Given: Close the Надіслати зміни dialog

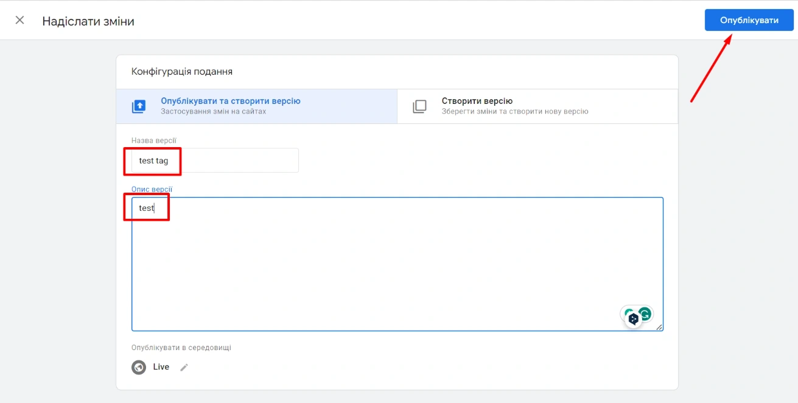Looking at the screenshot, I should coord(20,20).
